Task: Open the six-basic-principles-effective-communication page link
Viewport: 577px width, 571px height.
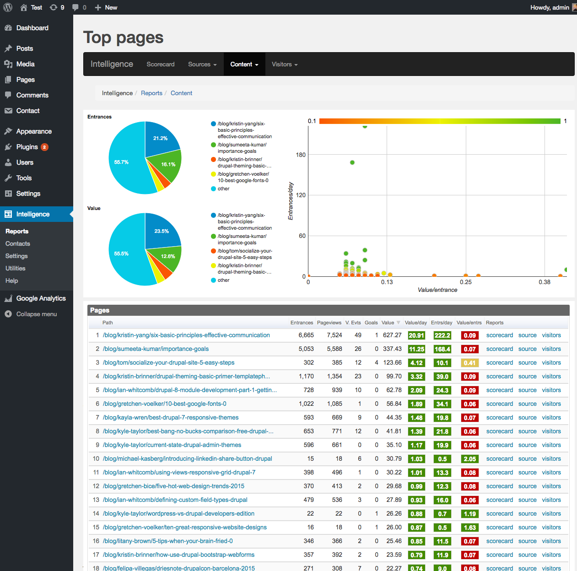Action: pyautogui.click(x=186, y=335)
